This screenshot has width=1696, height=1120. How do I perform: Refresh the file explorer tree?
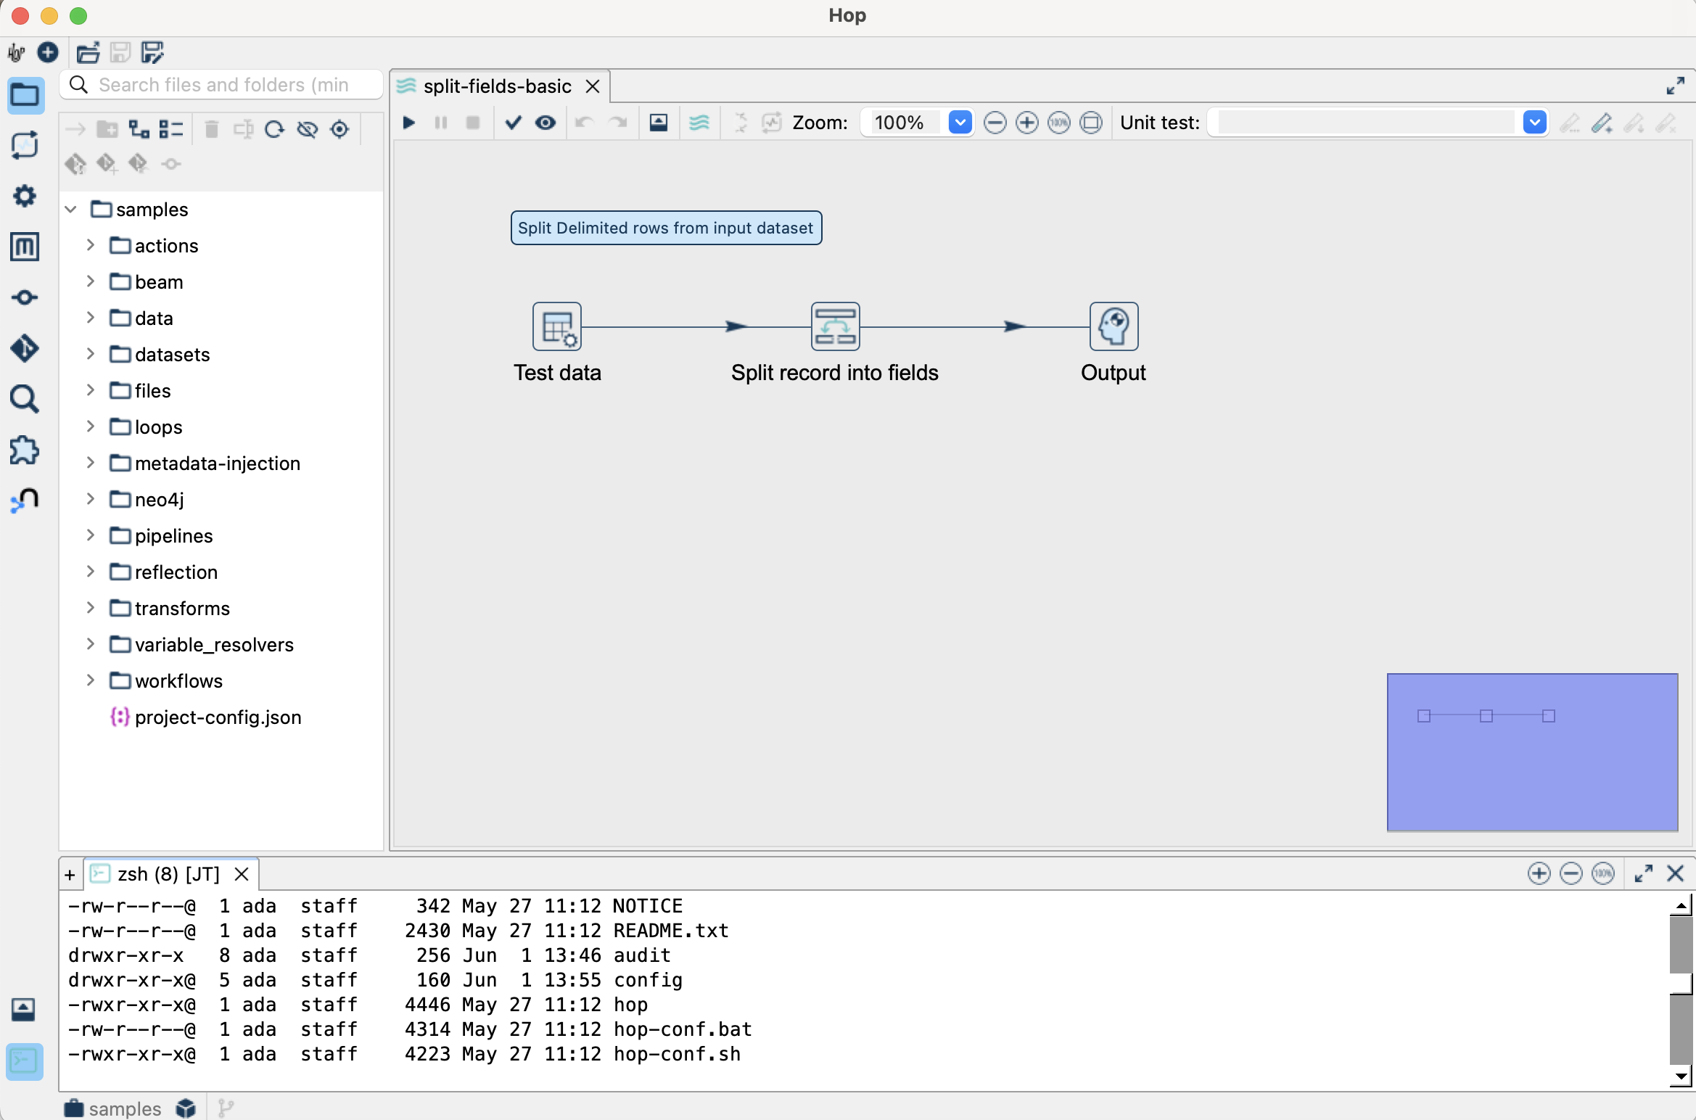tap(274, 129)
